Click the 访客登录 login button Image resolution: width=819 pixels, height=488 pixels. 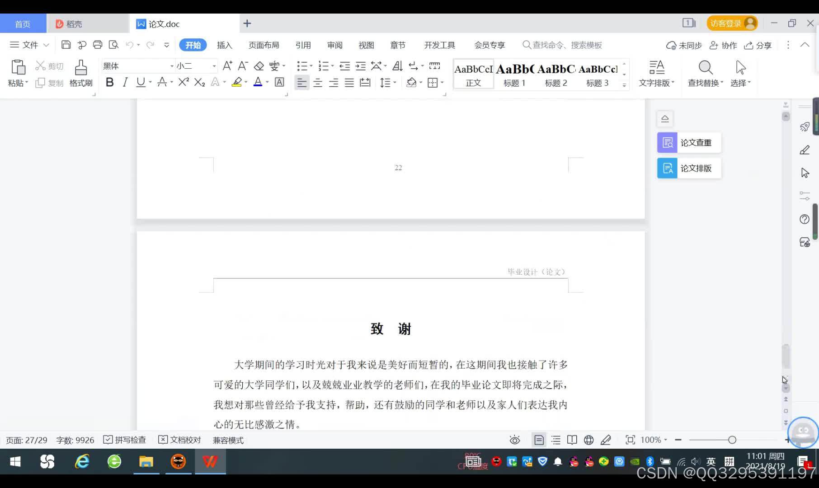tap(732, 23)
